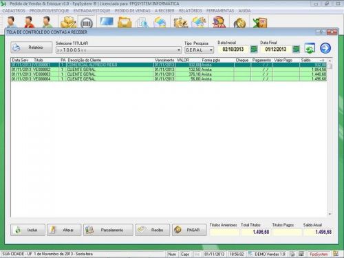This screenshot has height=258, width=344.
Task: Click the Data Final date field
Action: (276, 49)
